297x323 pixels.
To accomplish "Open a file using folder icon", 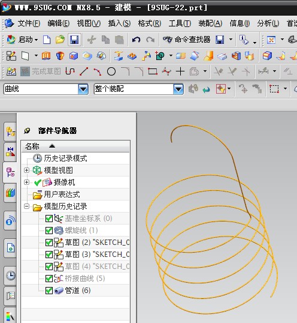I will point(60,40).
